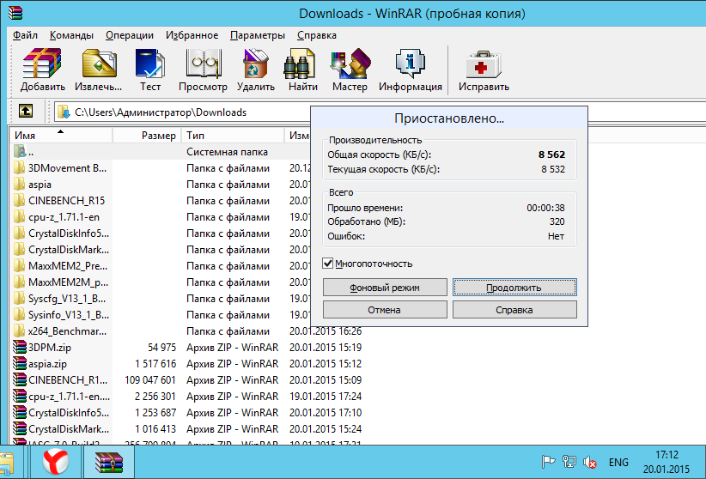Screen dimensions: 706x479
Task: Click the size value 54 975
Action: coord(161,347)
